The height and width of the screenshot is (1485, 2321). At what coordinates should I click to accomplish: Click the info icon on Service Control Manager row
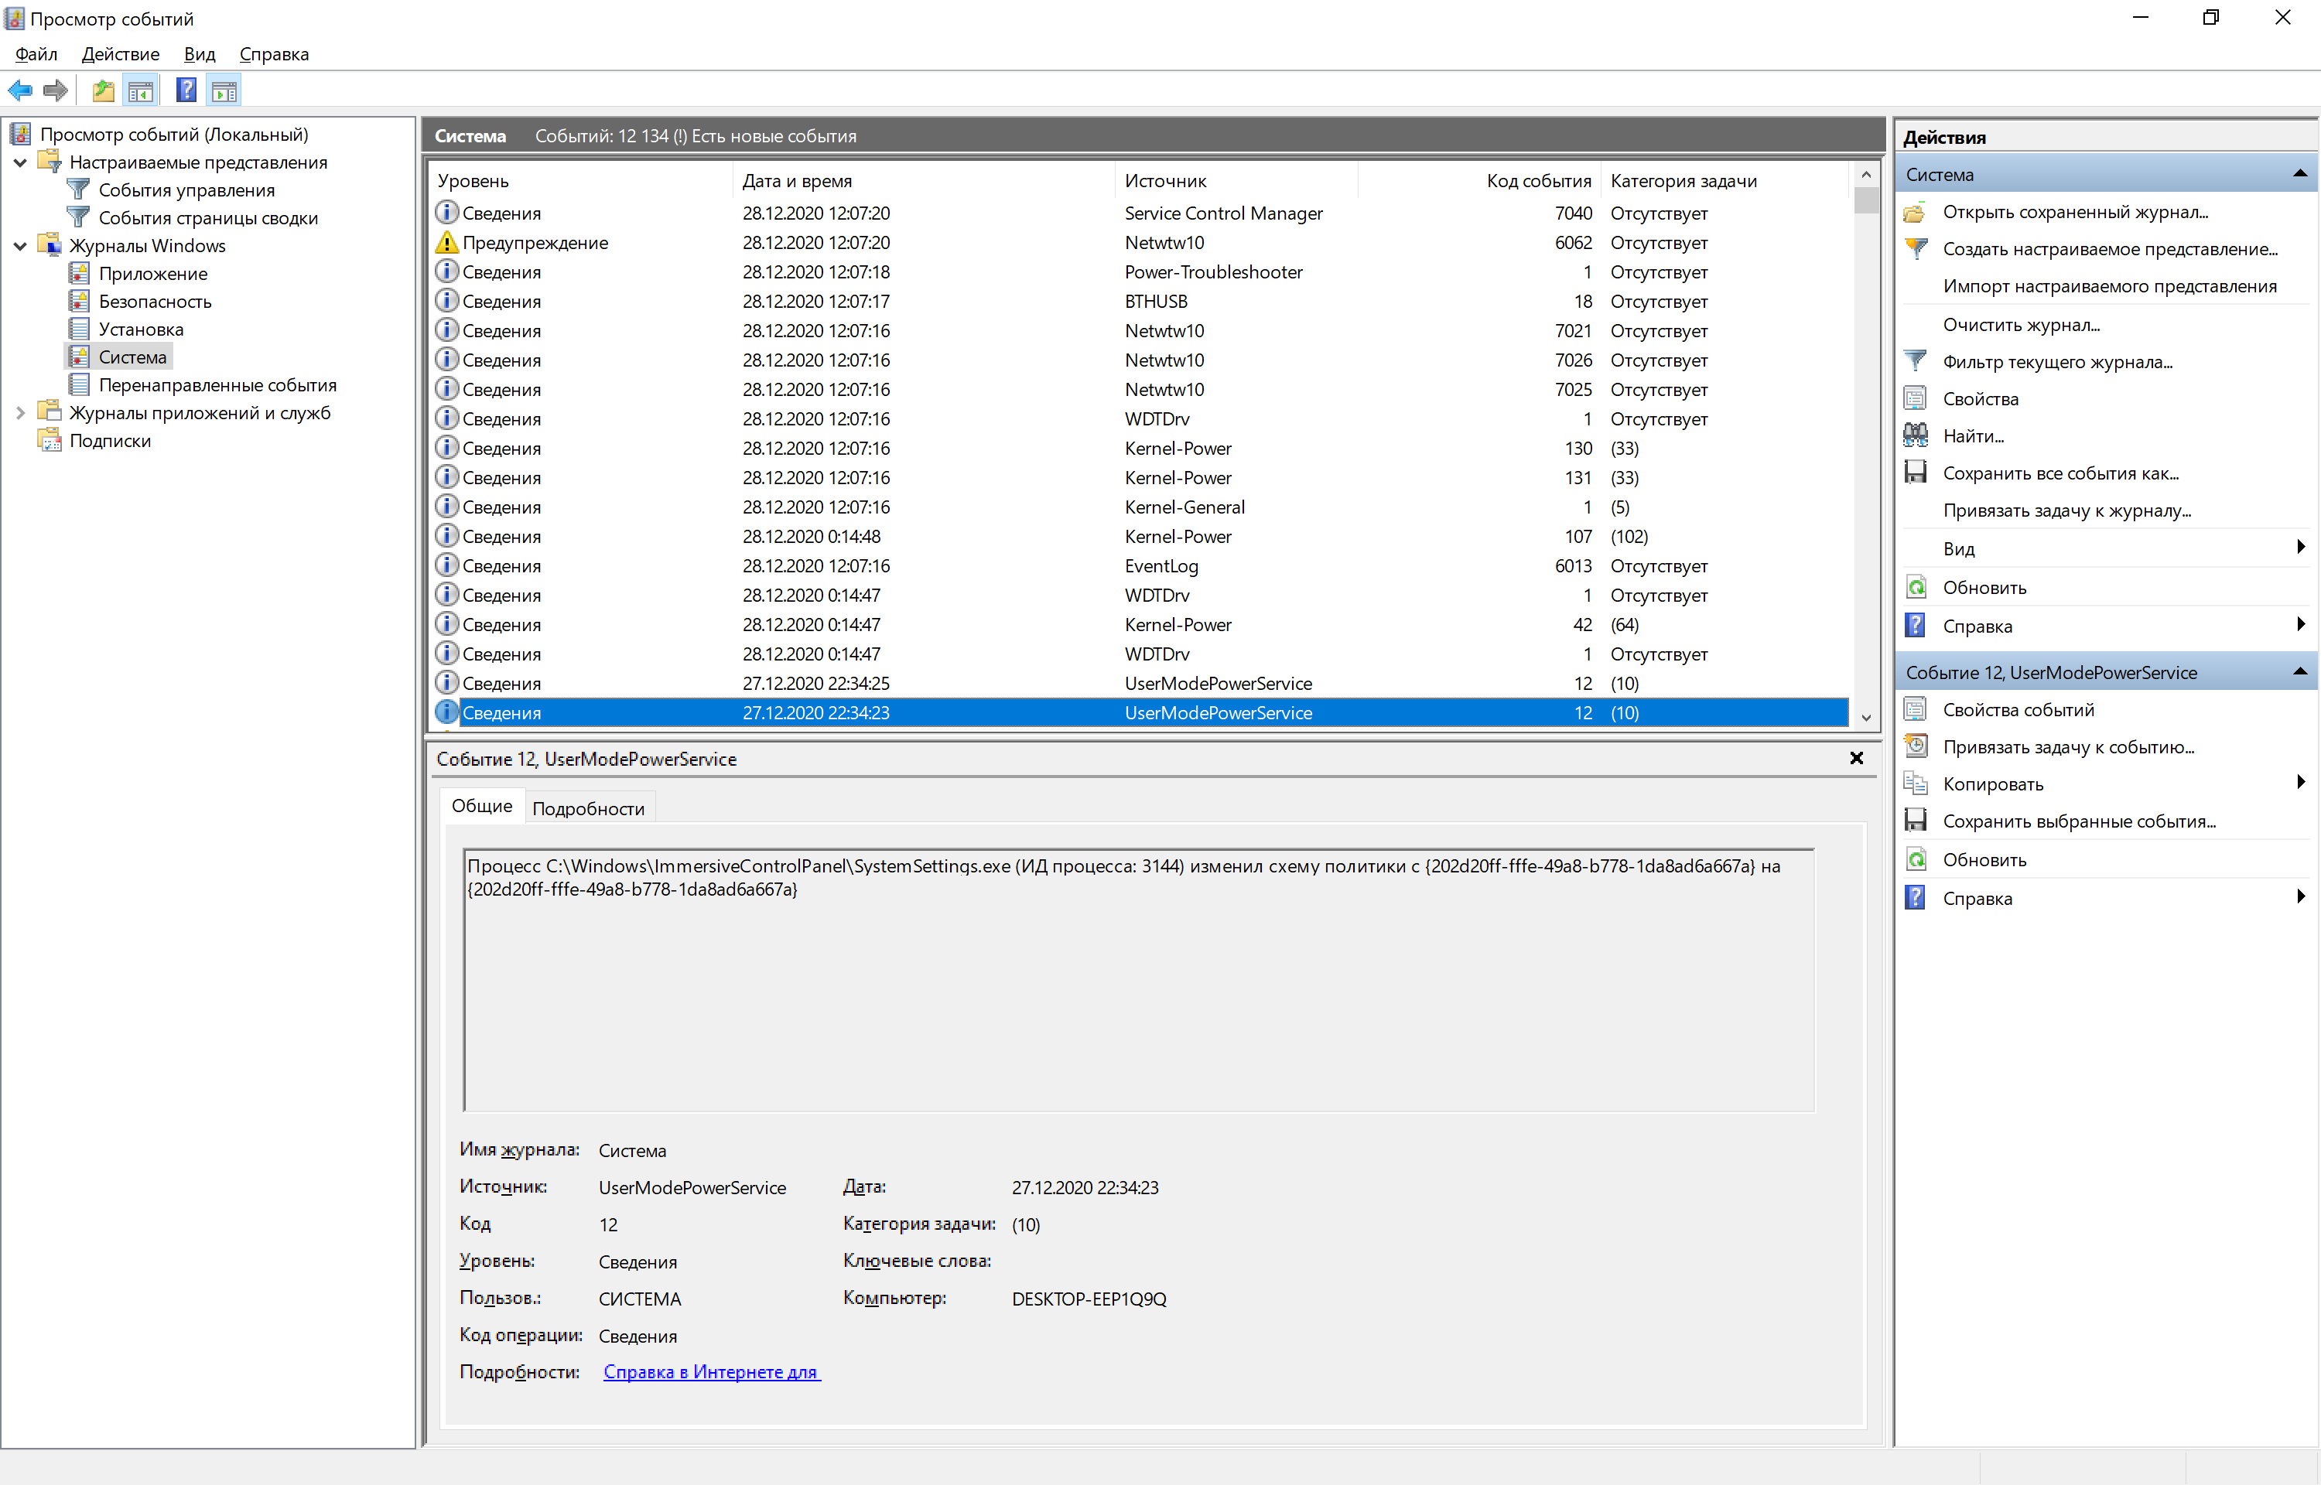tap(446, 212)
